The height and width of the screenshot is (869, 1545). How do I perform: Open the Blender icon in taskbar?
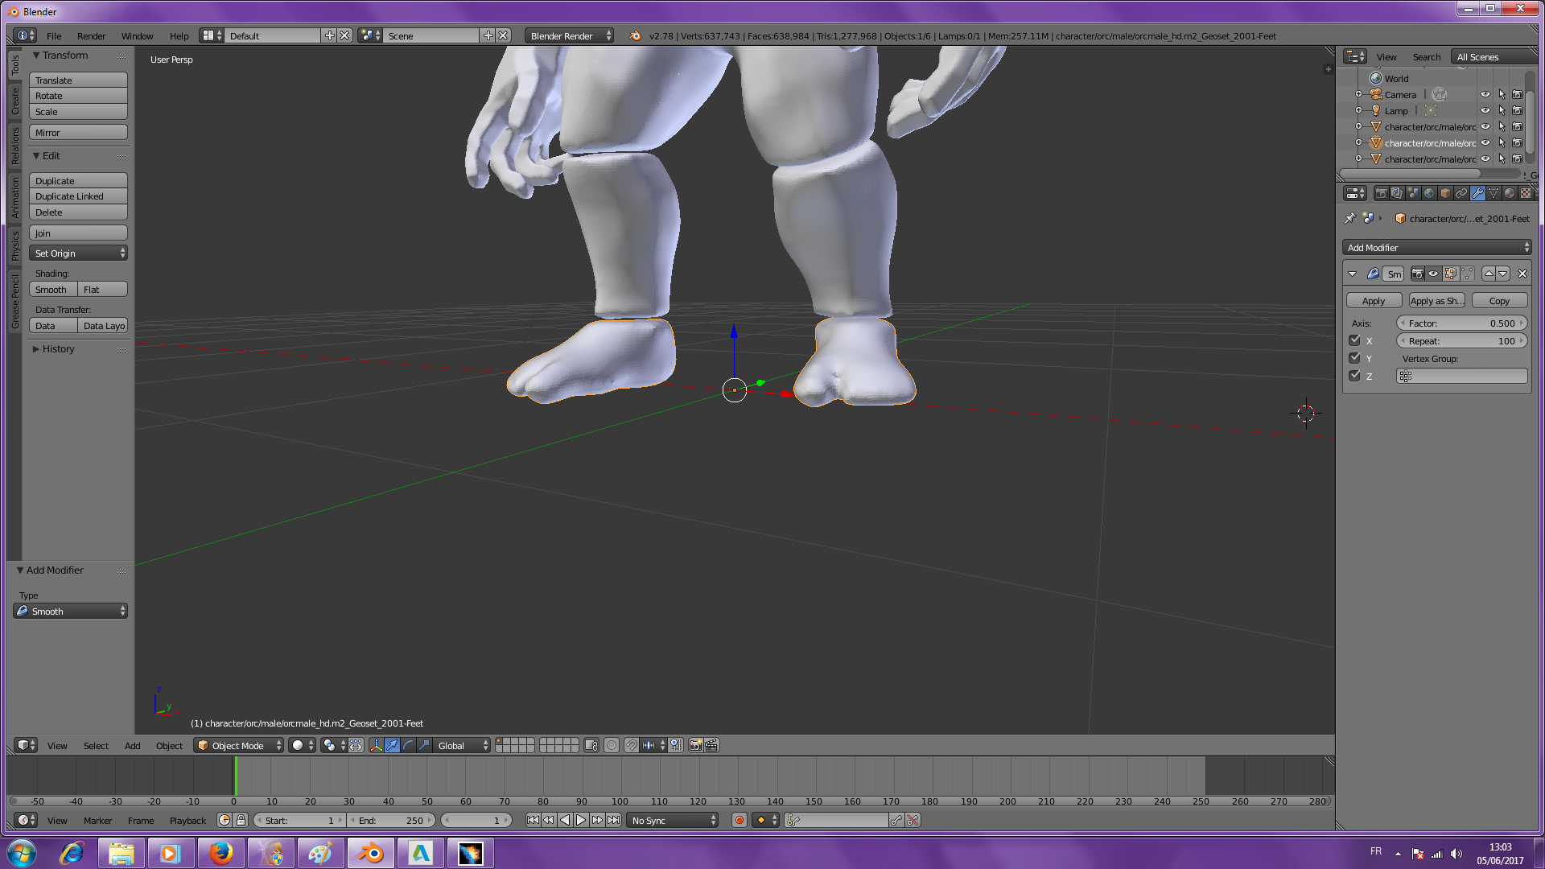(371, 853)
